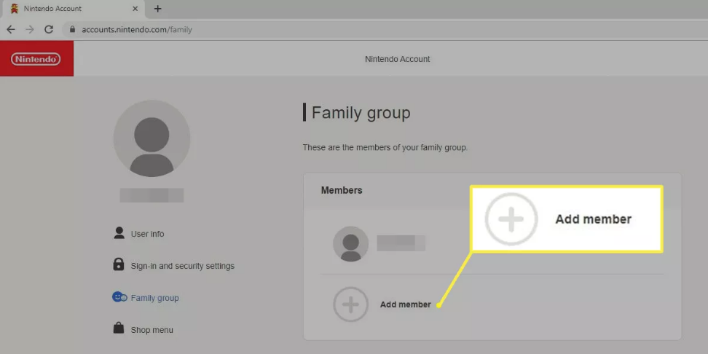Click the Add member label
Image resolution: width=708 pixels, height=354 pixels.
click(x=406, y=304)
